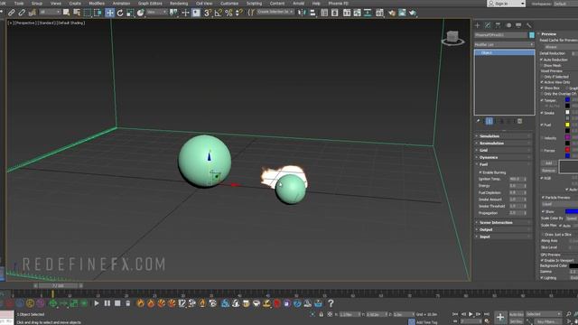Select the Scale tool in main toolbar

130,13
